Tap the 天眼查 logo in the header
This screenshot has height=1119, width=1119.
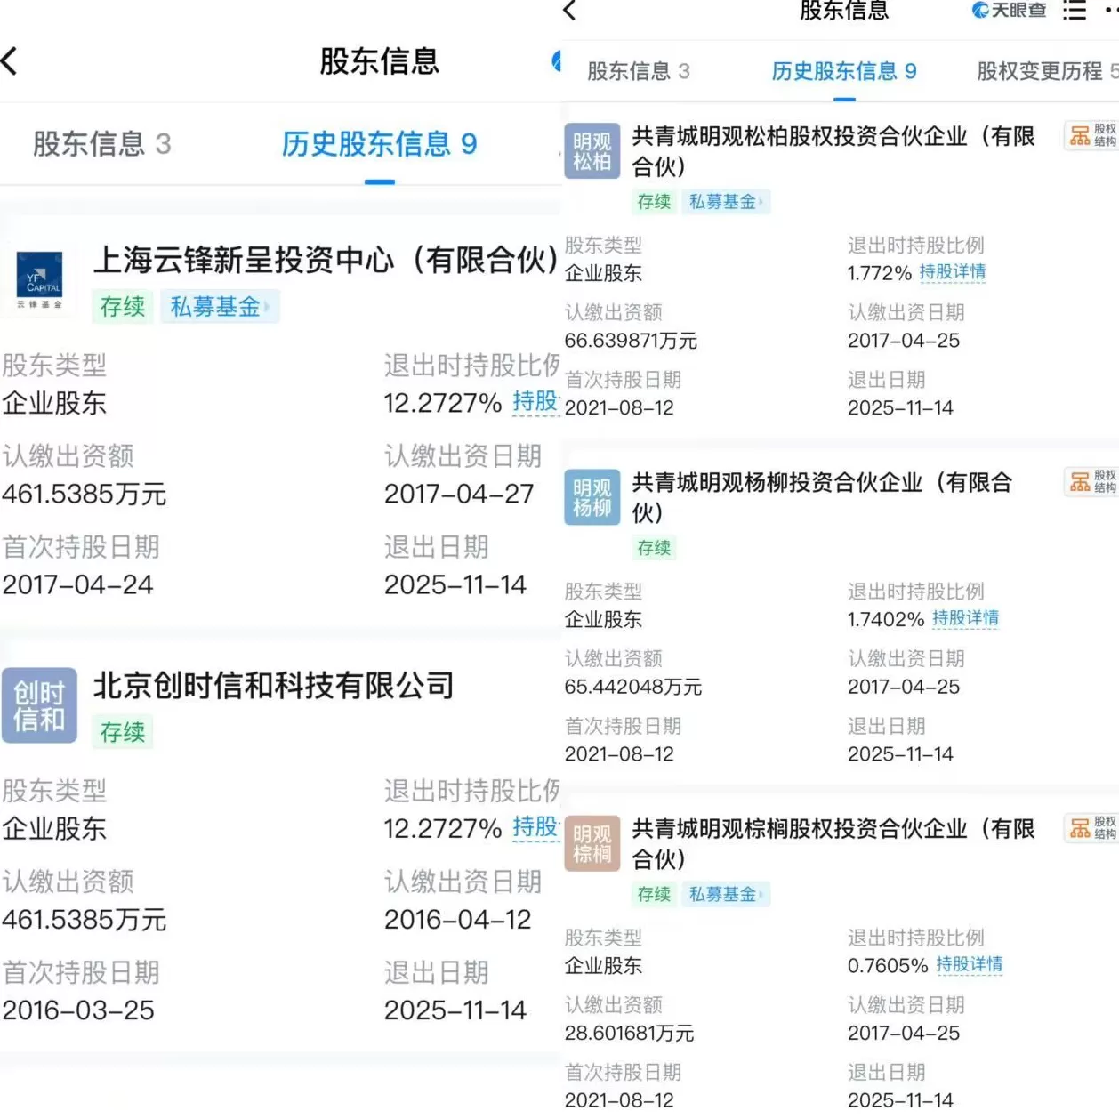pyautogui.click(x=1010, y=12)
